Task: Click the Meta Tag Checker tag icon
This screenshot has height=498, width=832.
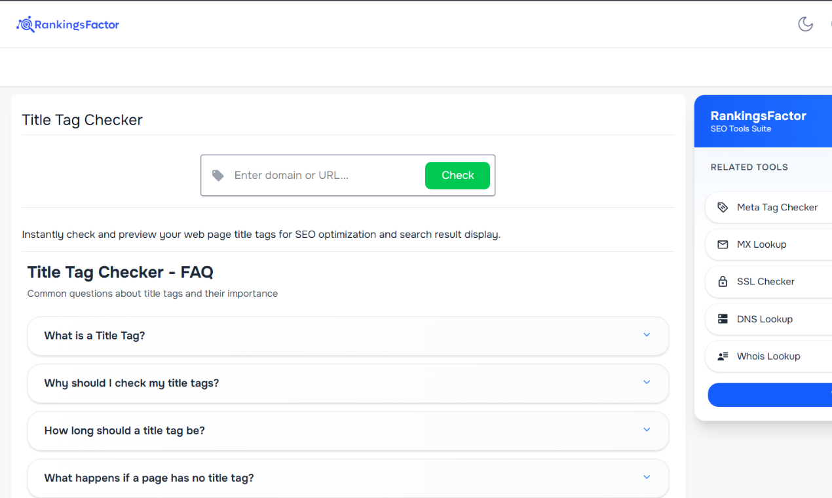Action: (723, 207)
